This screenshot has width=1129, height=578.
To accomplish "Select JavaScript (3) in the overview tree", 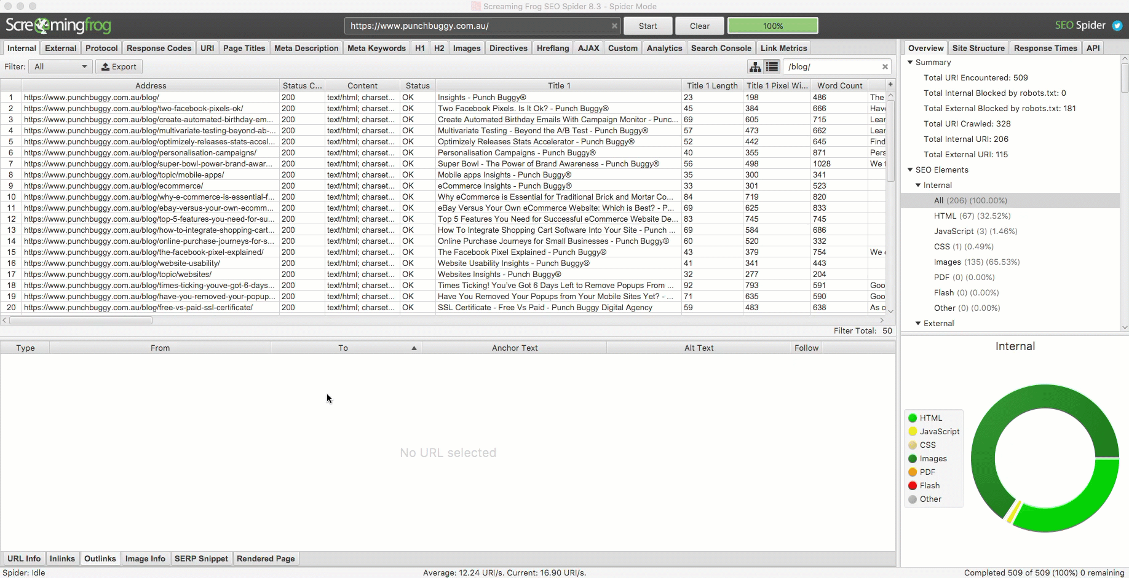I will coord(975,231).
